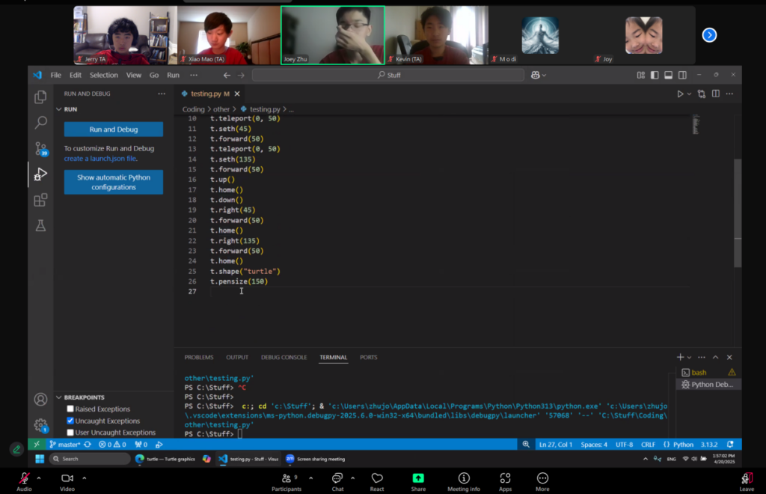The image size is (766, 494).
Task: Maximize terminal panel with up chevron
Action: coord(716,357)
